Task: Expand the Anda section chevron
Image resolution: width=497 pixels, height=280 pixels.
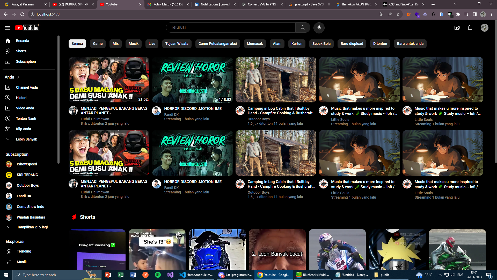Action: click(18, 77)
